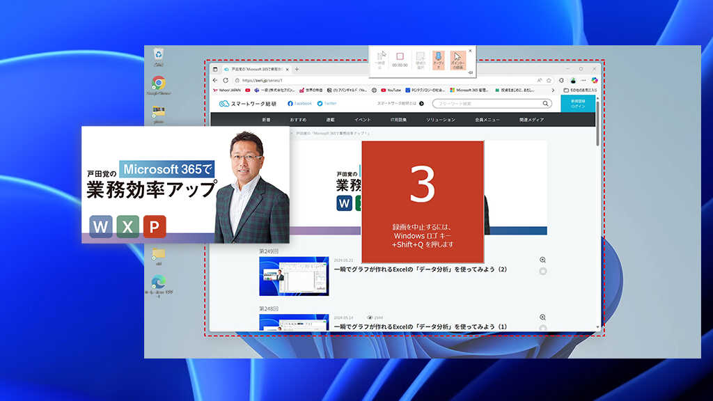This screenshot has width=713, height=401.
Task: Open the Edge profile avatar
Action: tap(573, 80)
